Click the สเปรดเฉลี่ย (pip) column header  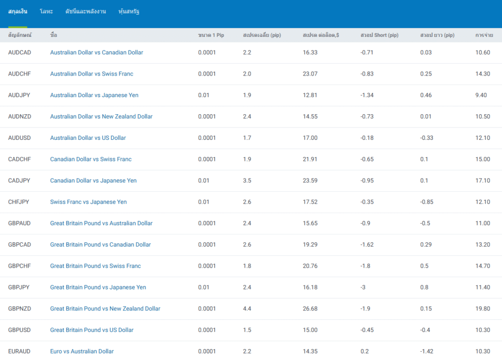261,35
